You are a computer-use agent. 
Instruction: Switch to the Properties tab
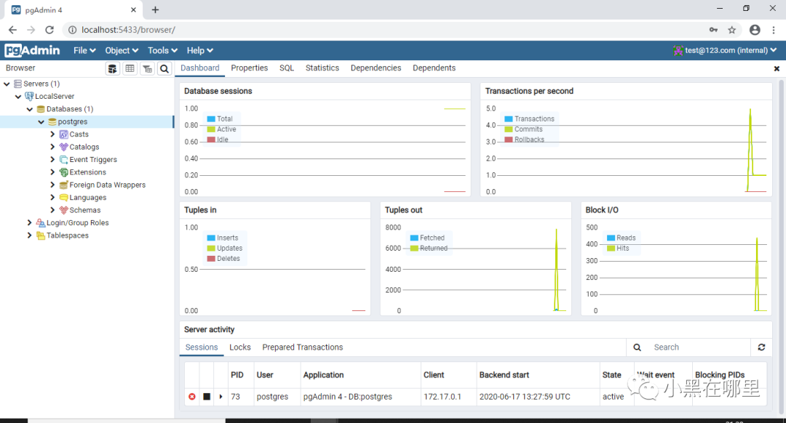click(249, 68)
